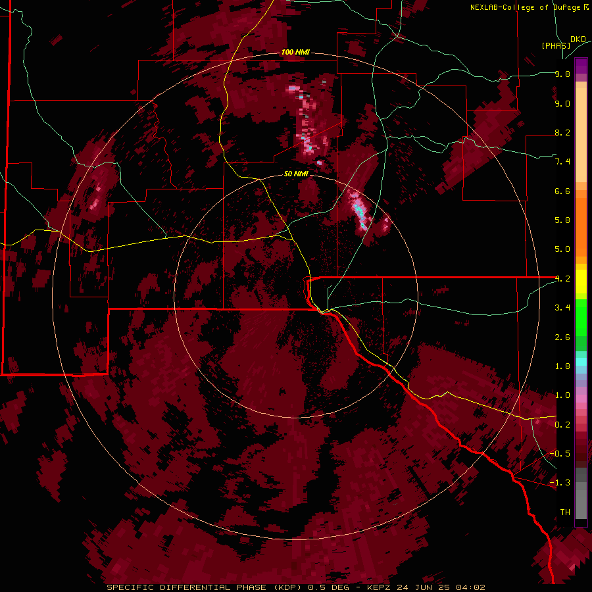Select the 9.8 value on the scale
Screen dimensions: 592x592
click(562, 74)
